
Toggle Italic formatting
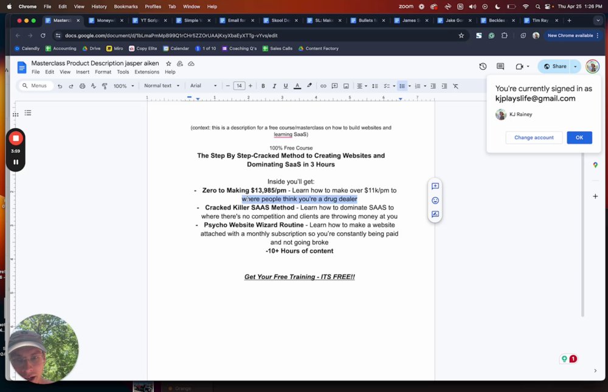click(274, 86)
